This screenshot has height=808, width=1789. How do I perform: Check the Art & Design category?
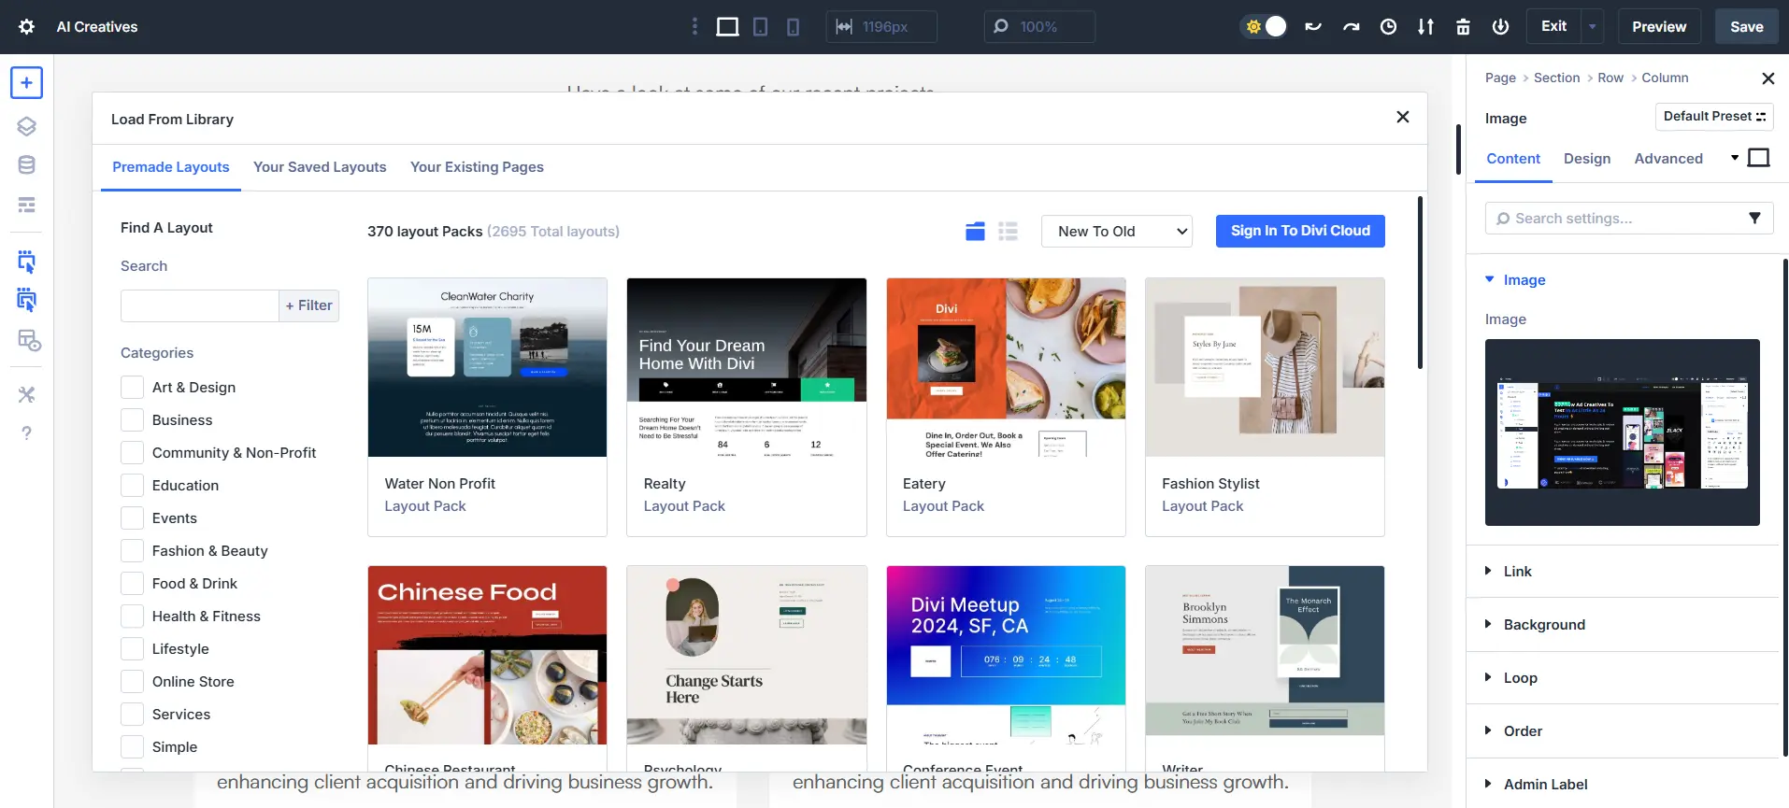[x=133, y=388]
